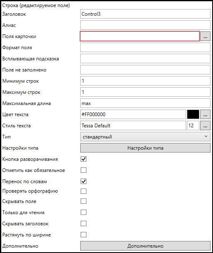The image size is (213, 253).
Task: Focus the Заголовок field containing Control3
Action: point(145,14)
